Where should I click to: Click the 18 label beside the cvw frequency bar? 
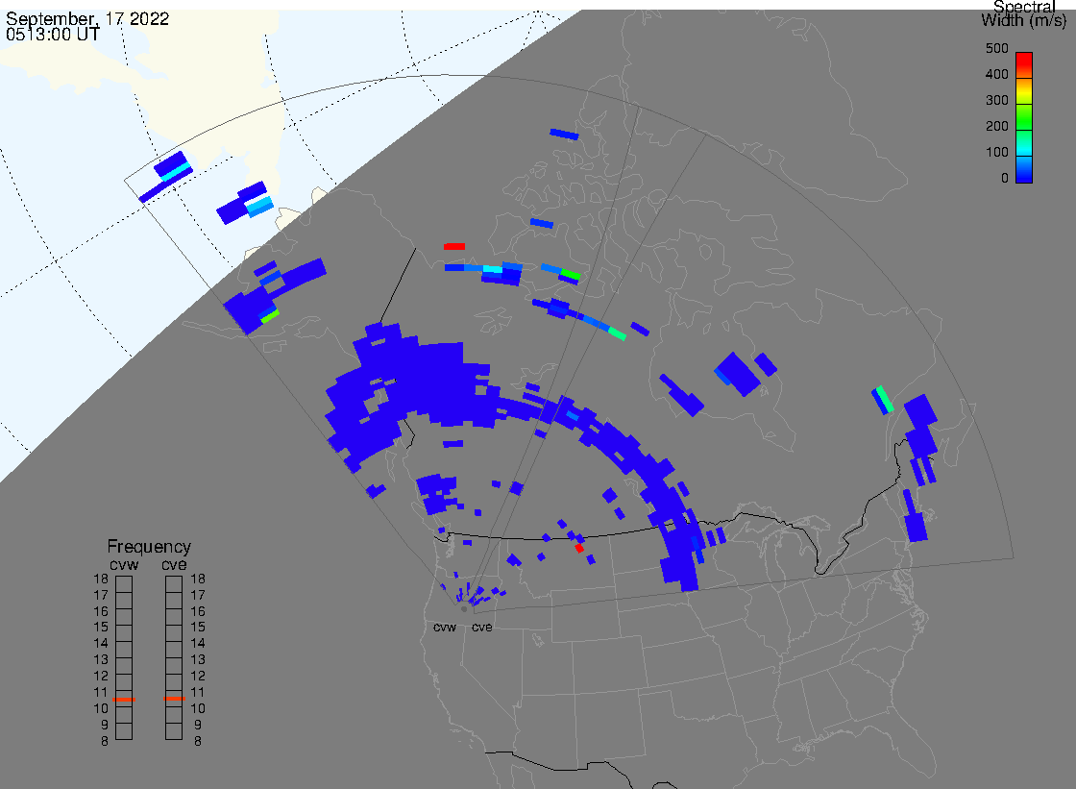pyautogui.click(x=101, y=579)
